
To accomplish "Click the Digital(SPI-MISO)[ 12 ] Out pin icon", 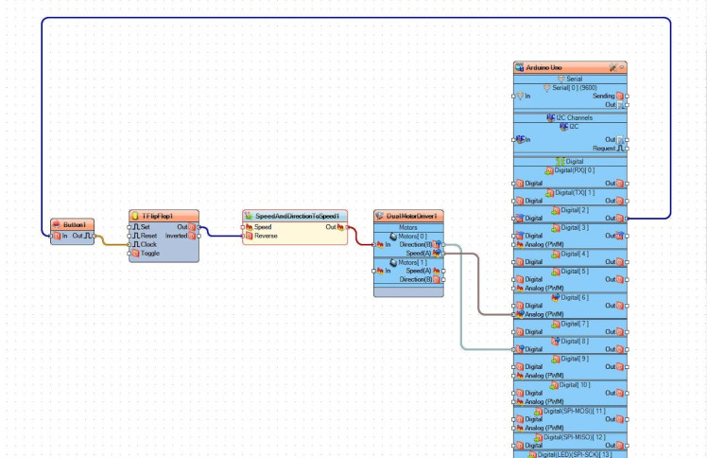I will (x=620, y=445).
